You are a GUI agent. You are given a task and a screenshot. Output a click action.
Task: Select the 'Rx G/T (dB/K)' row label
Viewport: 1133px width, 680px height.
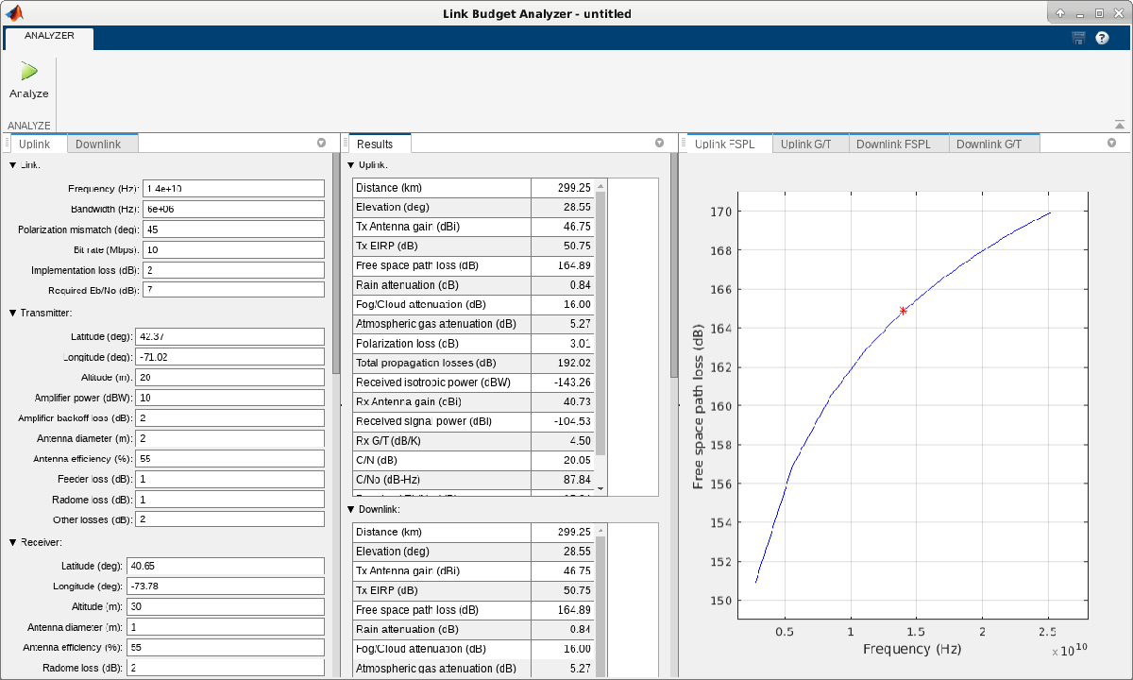tap(442, 440)
